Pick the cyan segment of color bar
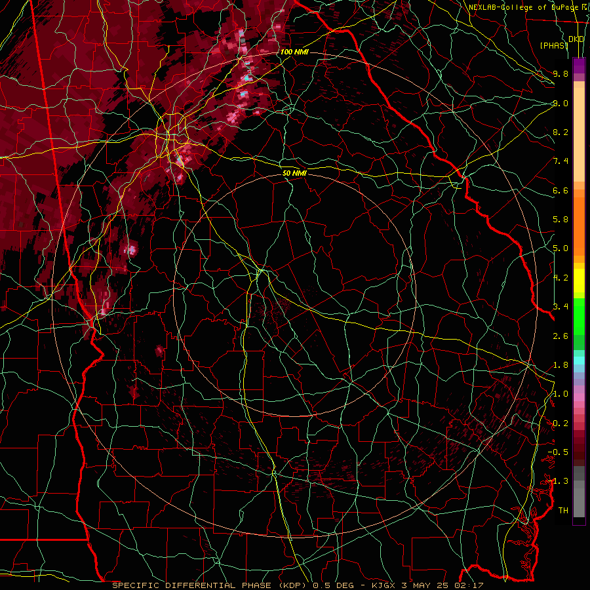Screen dimensions: 590x590 579,361
